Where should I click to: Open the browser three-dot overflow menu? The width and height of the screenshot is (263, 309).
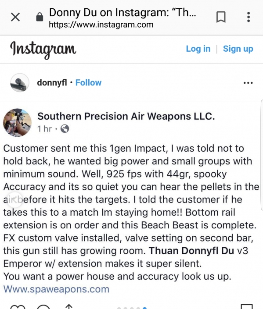[249, 17]
